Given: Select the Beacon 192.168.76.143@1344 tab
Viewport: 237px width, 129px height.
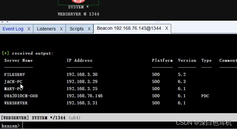Looking at the screenshot, I should 129,28.
